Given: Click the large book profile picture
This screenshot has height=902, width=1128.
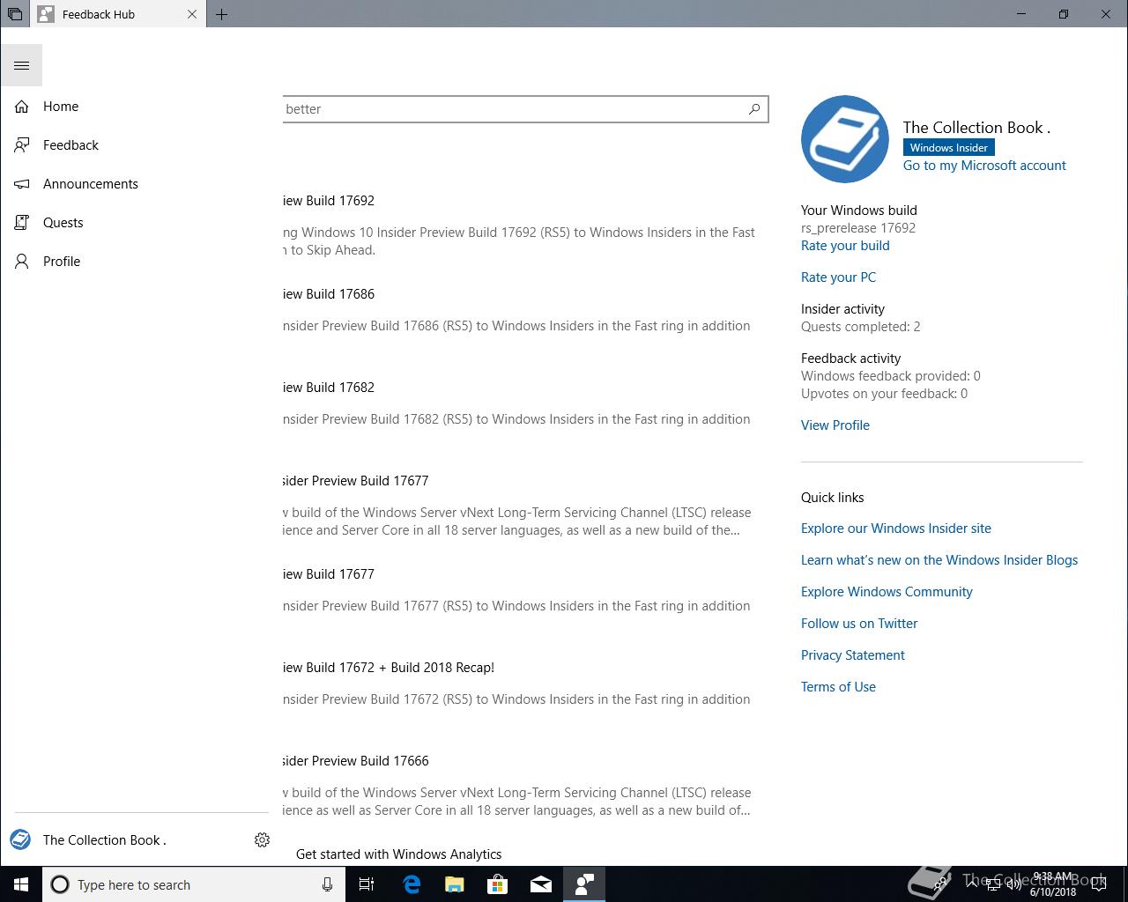Looking at the screenshot, I should [845, 139].
